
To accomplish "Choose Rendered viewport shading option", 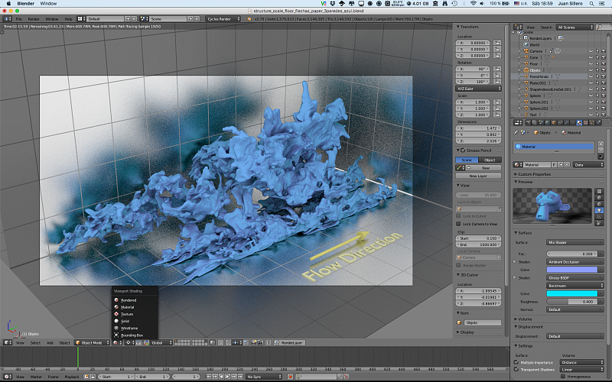I will click(129, 300).
